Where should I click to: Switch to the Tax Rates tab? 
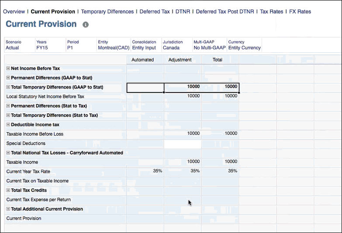(x=271, y=11)
